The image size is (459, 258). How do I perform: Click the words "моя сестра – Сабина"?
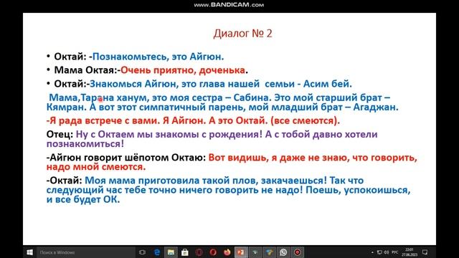219,97
